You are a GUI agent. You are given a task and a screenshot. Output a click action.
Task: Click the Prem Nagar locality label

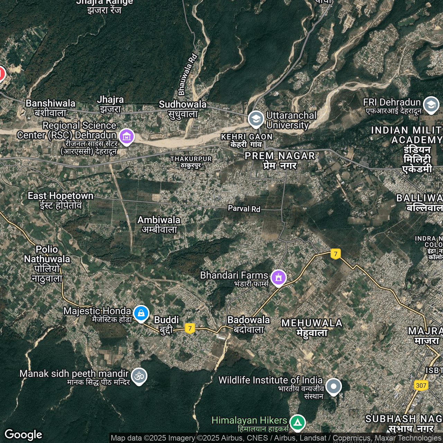coord(280,160)
